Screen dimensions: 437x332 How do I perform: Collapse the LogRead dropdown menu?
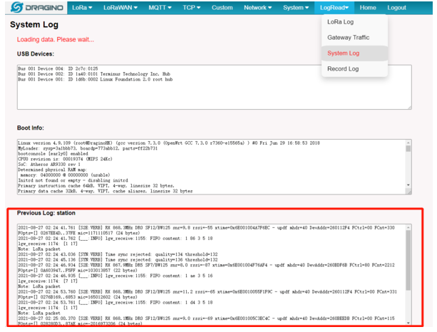[x=334, y=8]
